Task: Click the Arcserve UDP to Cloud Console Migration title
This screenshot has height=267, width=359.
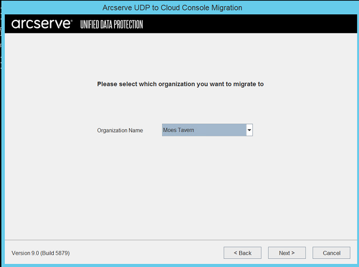Action: (x=172, y=8)
